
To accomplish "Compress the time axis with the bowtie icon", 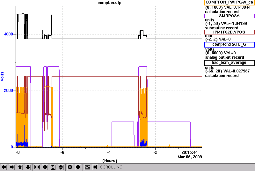I will 37,167.
